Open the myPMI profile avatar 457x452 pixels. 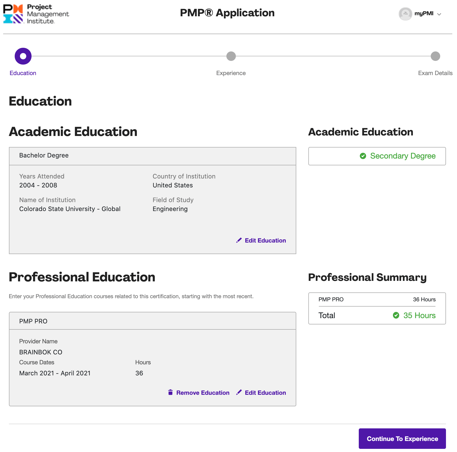pos(405,14)
